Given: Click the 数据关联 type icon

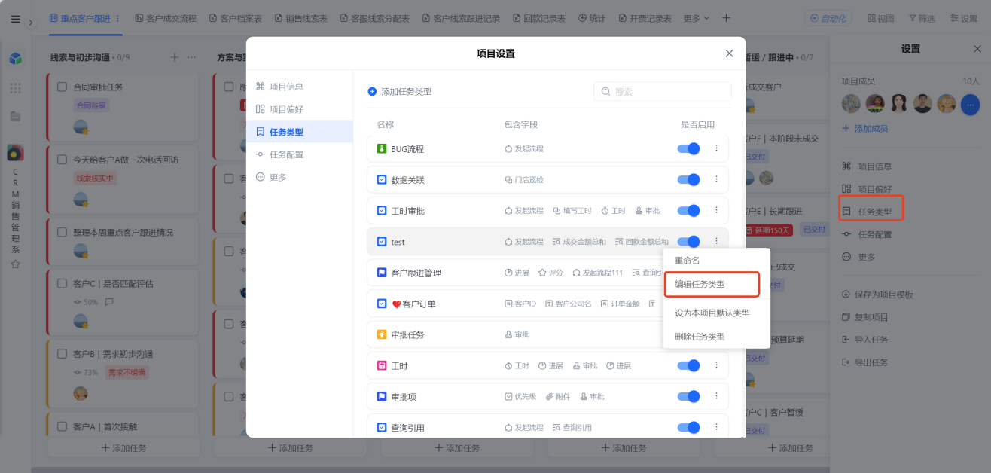Looking at the screenshot, I should [382, 180].
